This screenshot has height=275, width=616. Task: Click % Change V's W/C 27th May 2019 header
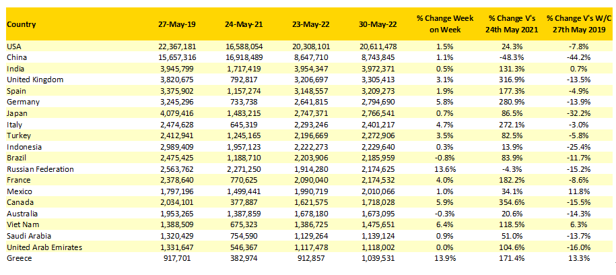point(578,24)
